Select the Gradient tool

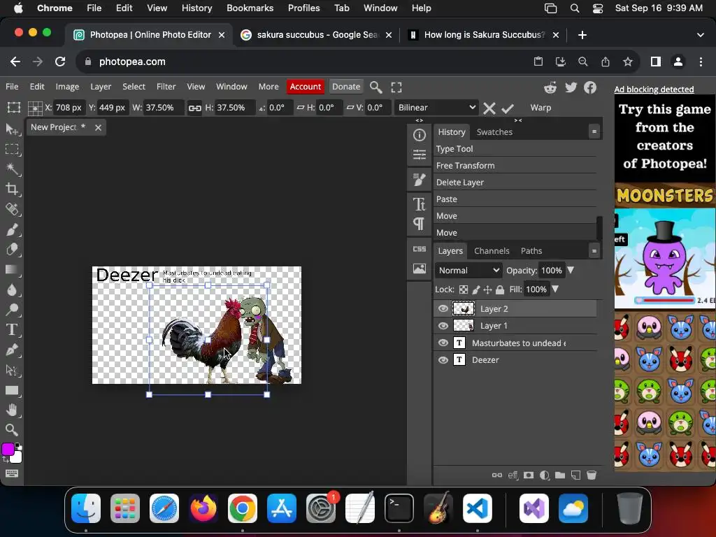click(x=12, y=269)
